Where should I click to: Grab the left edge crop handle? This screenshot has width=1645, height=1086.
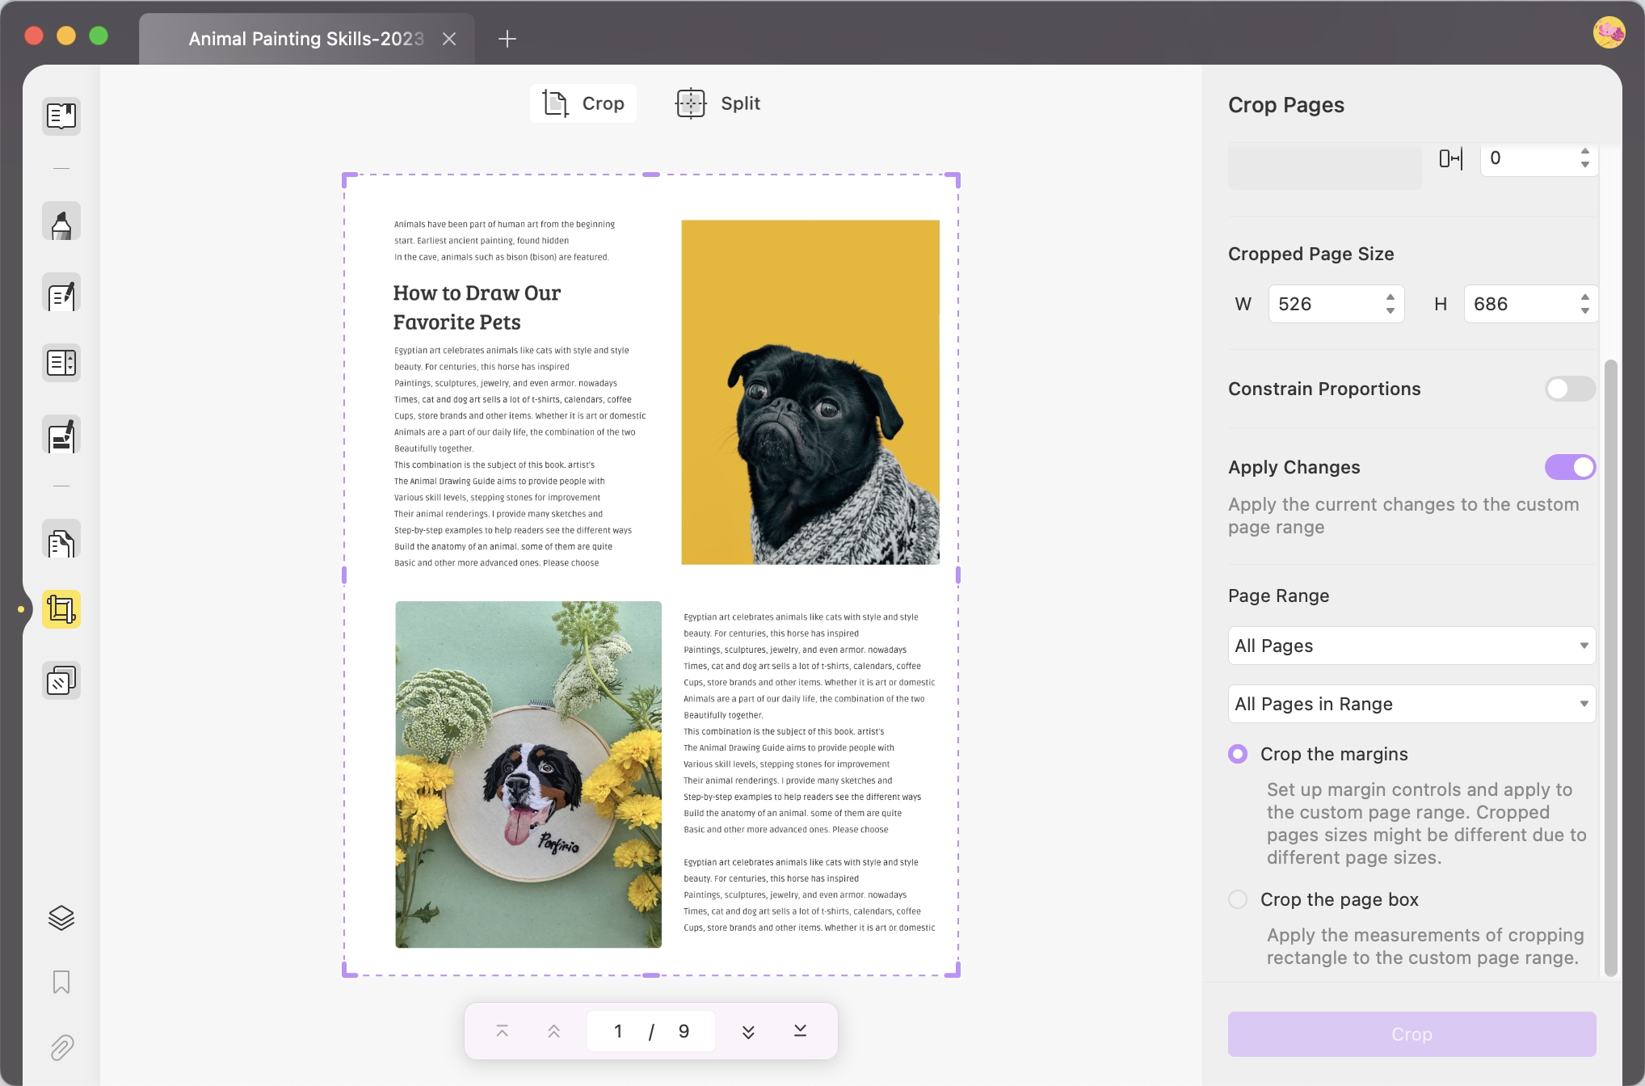[x=344, y=575]
